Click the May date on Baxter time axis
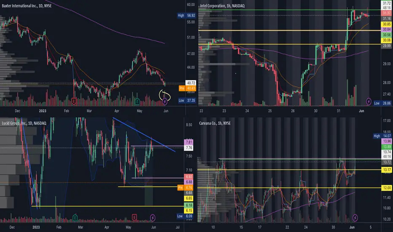393x232 pixels. [x=139, y=111]
